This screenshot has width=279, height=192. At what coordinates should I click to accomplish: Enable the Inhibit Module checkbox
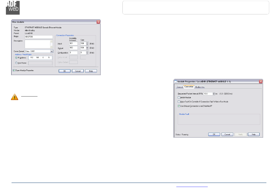point(179,97)
